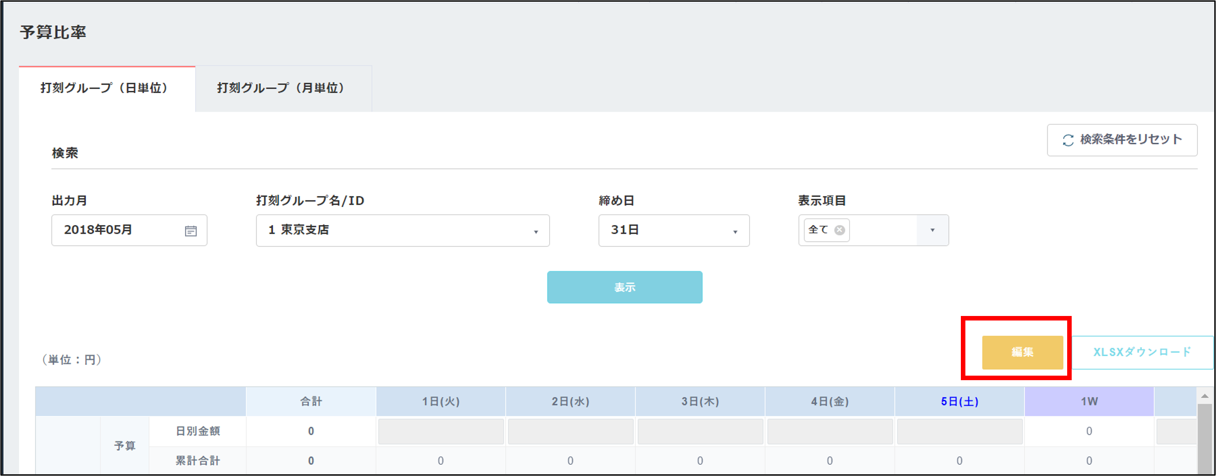Click the 5日(土) 日別金額 input cell
Viewport: 1216px width, 476px height.
(x=959, y=431)
